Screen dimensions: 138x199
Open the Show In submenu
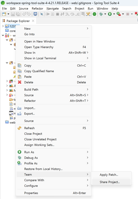[x=53, y=52]
